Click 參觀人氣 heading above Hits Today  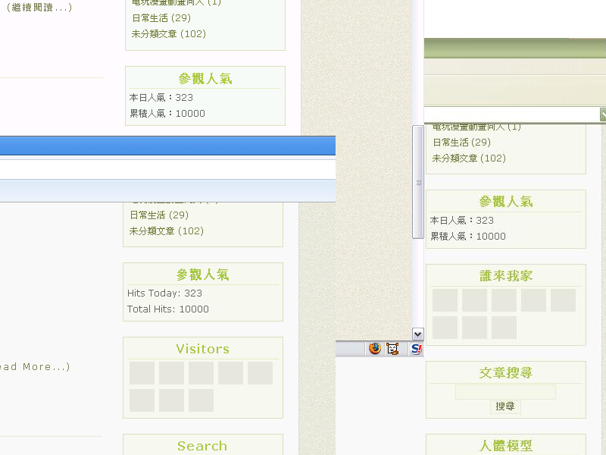coord(202,275)
